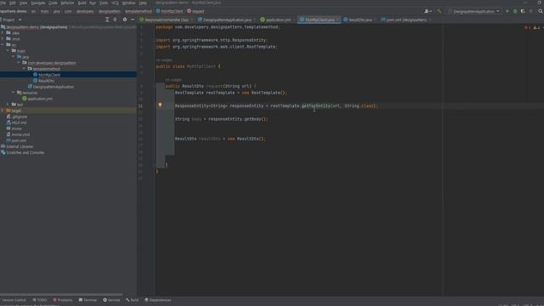
Task: Open the Tools menu
Action: click(x=104, y=3)
